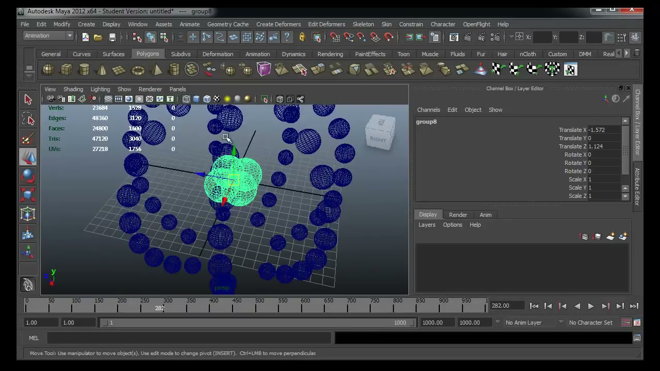Click the Translate Z value 1.124 field

(x=603, y=146)
